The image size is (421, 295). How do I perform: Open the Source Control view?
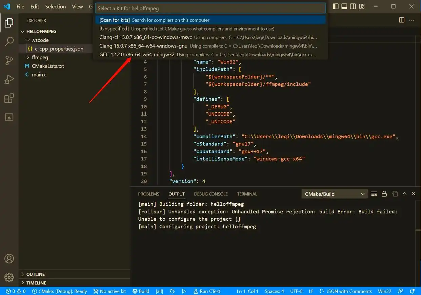click(9, 61)
